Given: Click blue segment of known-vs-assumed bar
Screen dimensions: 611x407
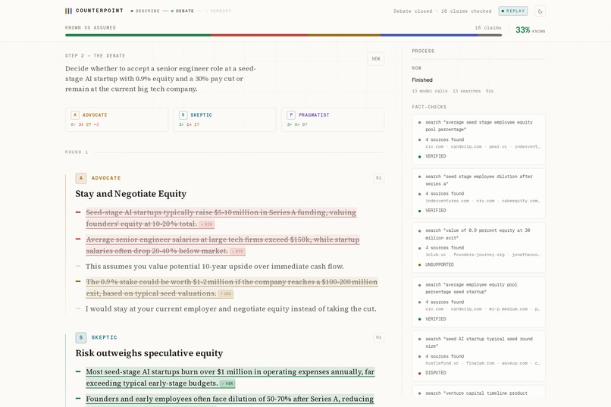Looking at the screenshot, I should click(429, 35).
